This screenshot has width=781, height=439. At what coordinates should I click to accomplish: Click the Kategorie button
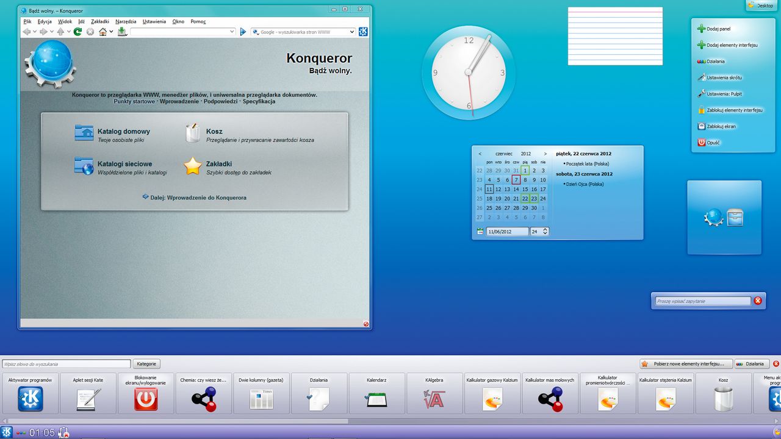click(146, 364)
